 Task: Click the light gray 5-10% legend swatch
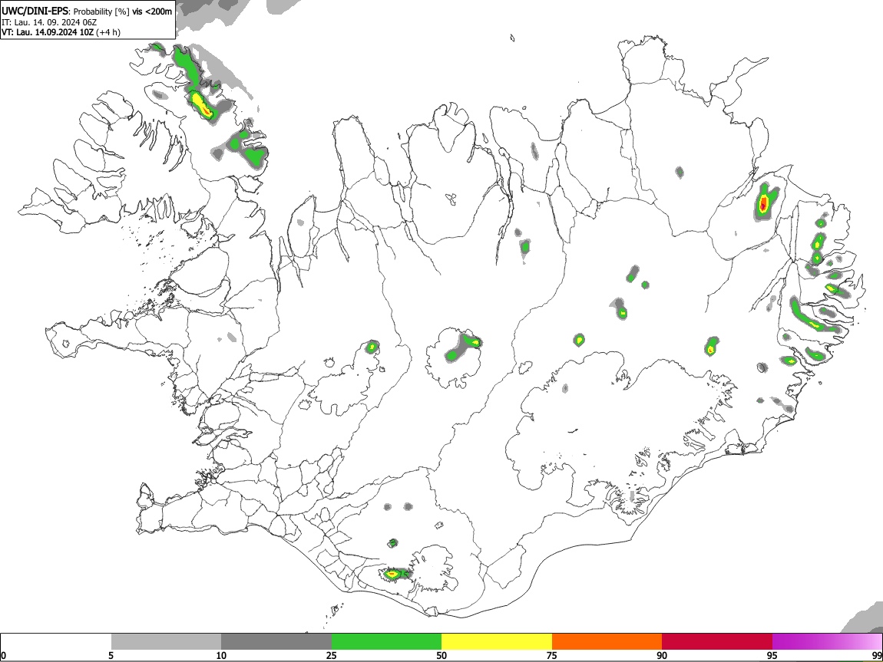click(x=166, y=642)
